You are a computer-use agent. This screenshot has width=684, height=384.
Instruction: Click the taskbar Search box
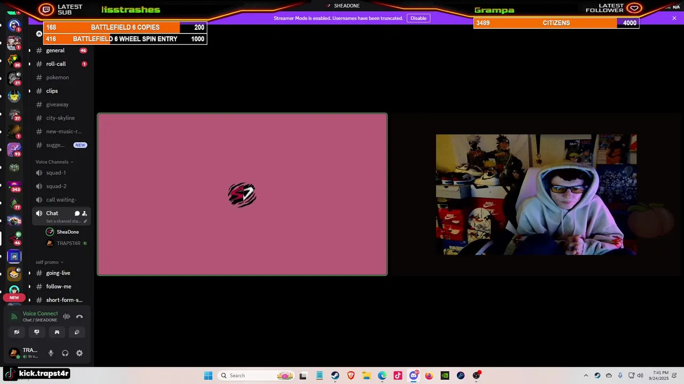coord(256,375)
